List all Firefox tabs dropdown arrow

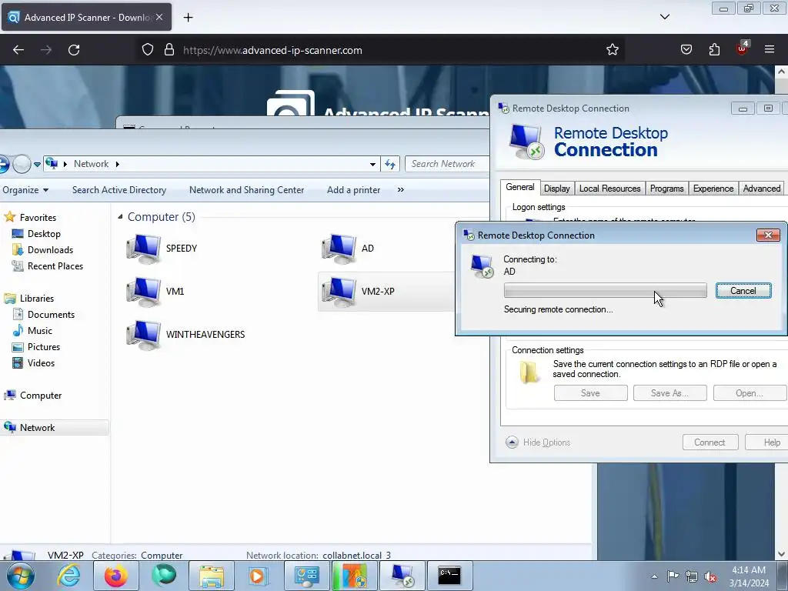coord(665,17)
